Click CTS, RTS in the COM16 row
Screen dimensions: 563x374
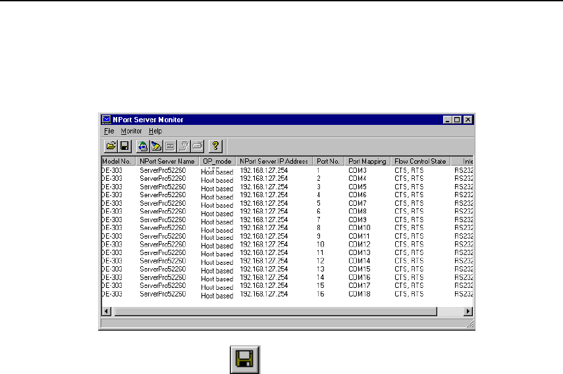[409, 277]
